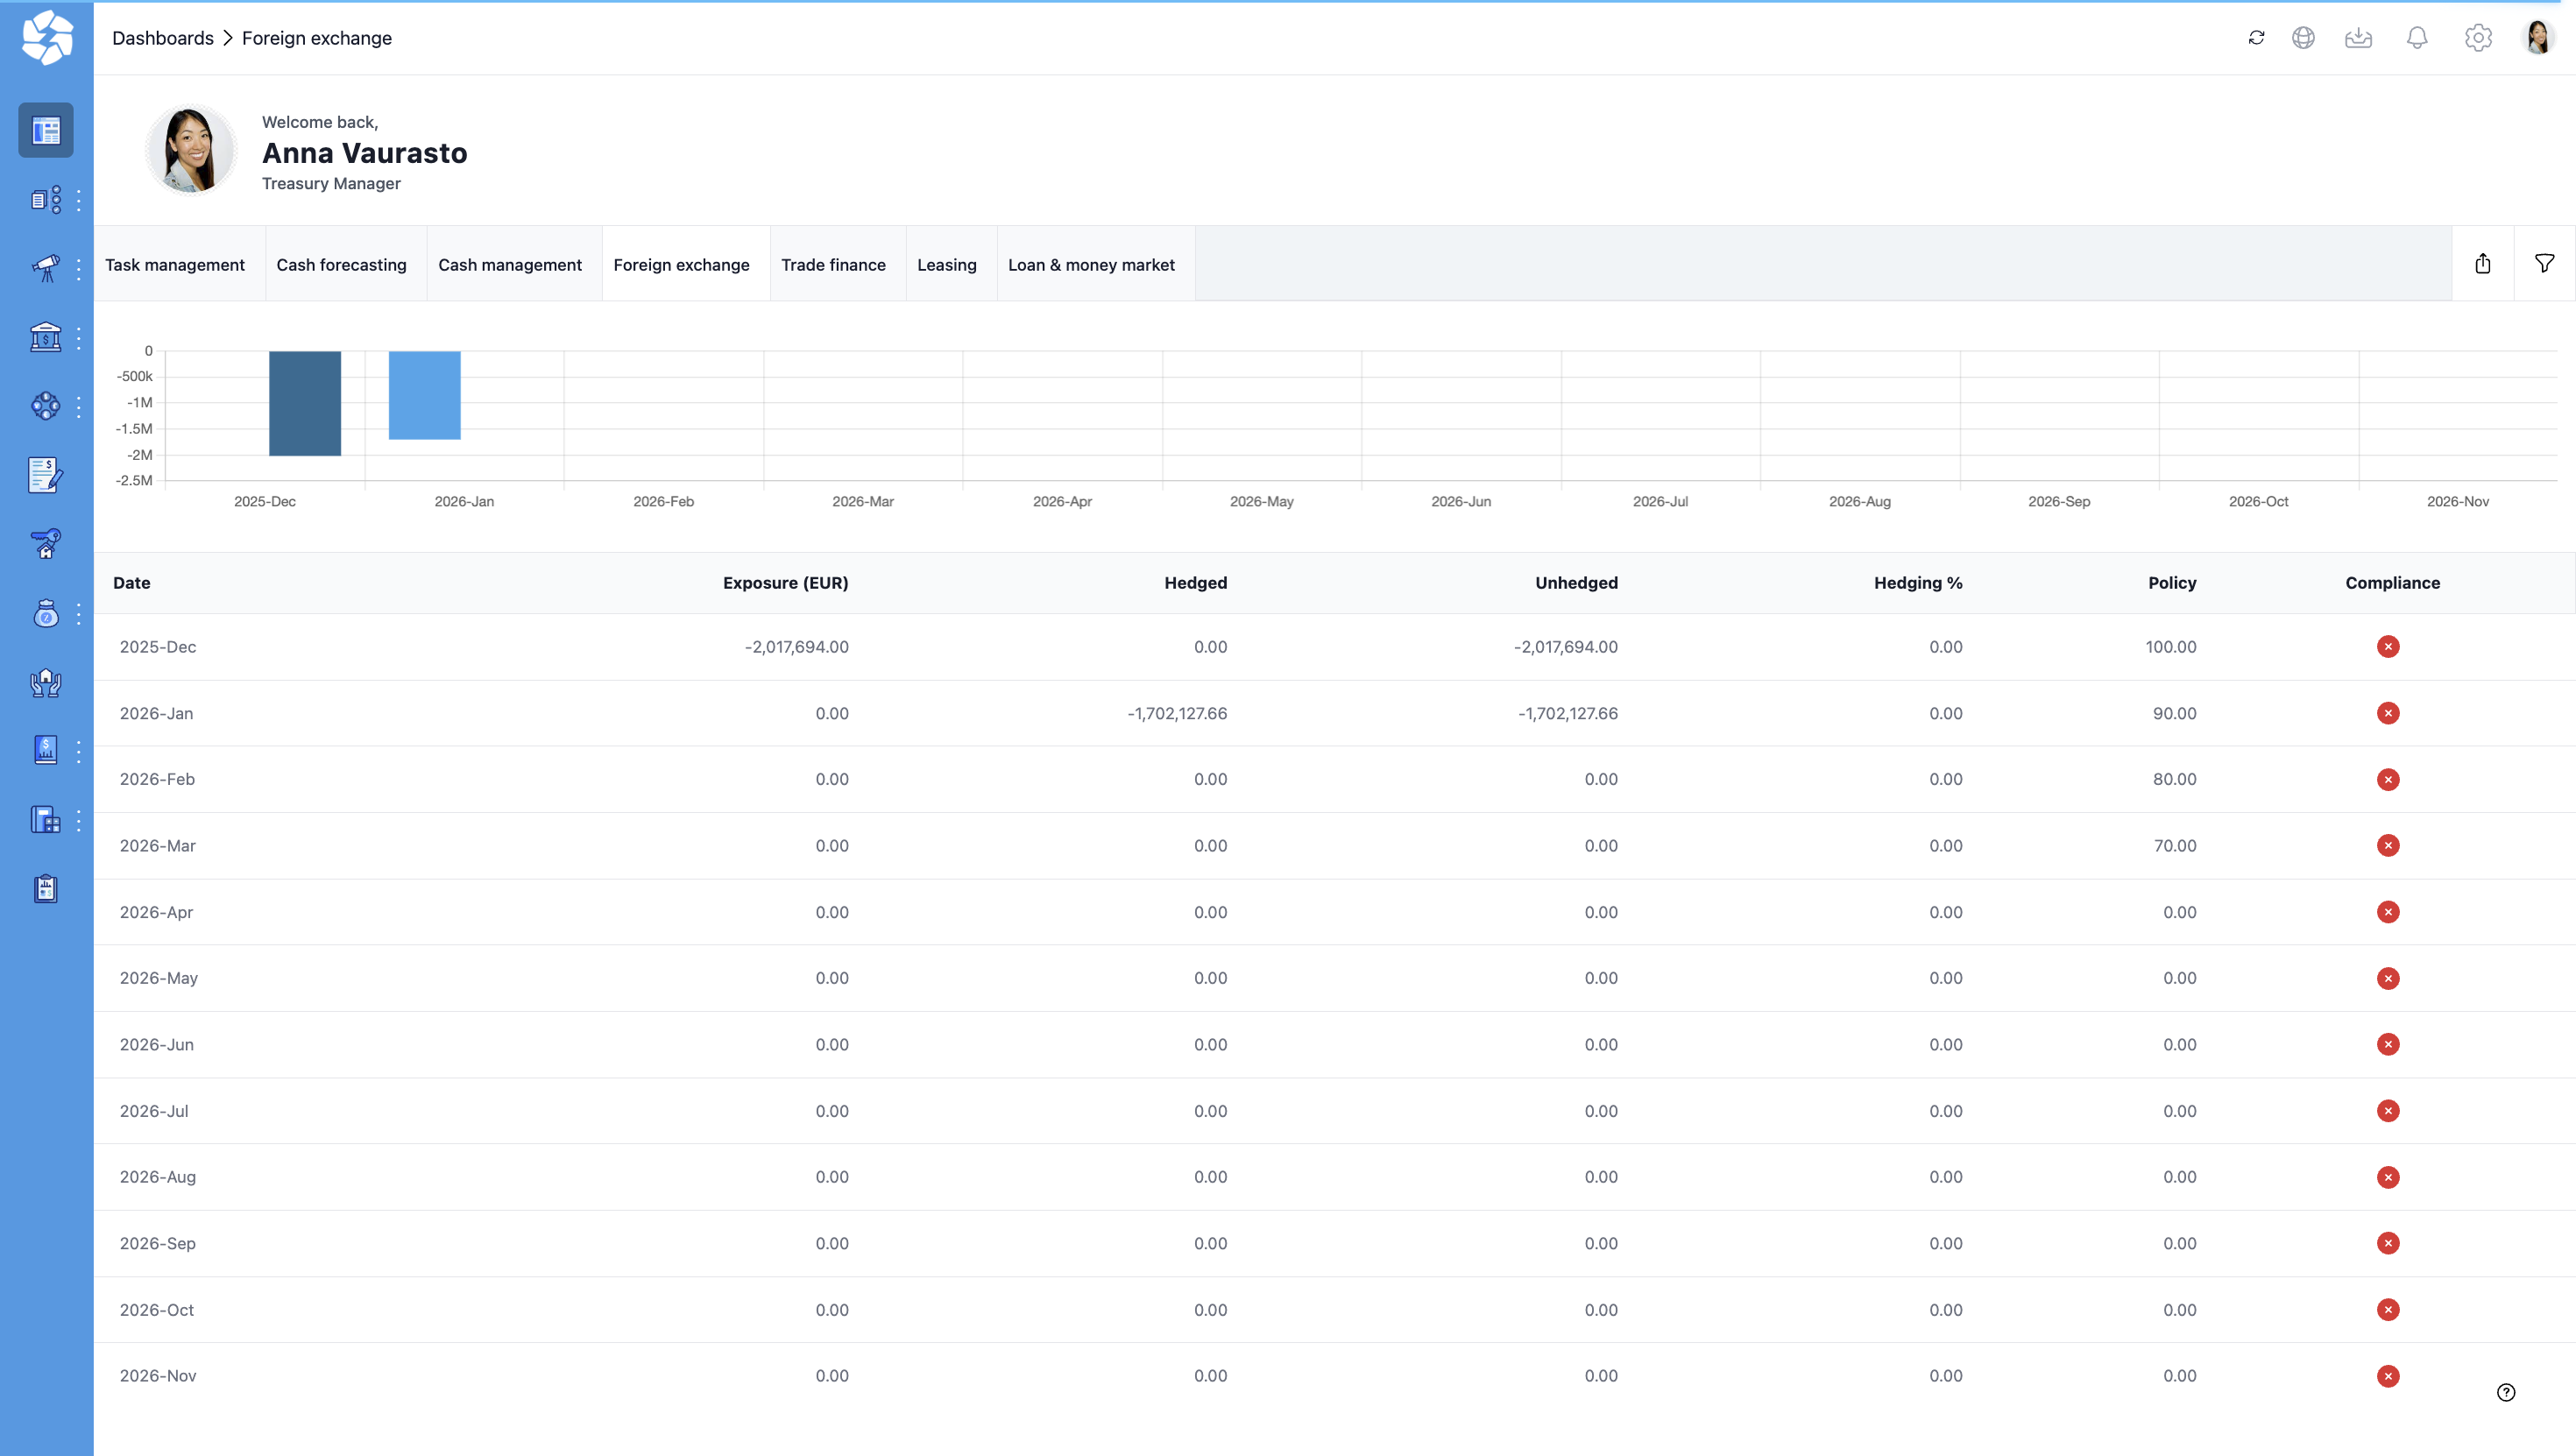
Task: Switch to the Cash forecasting tab
Action: click(x=341, y=265)
